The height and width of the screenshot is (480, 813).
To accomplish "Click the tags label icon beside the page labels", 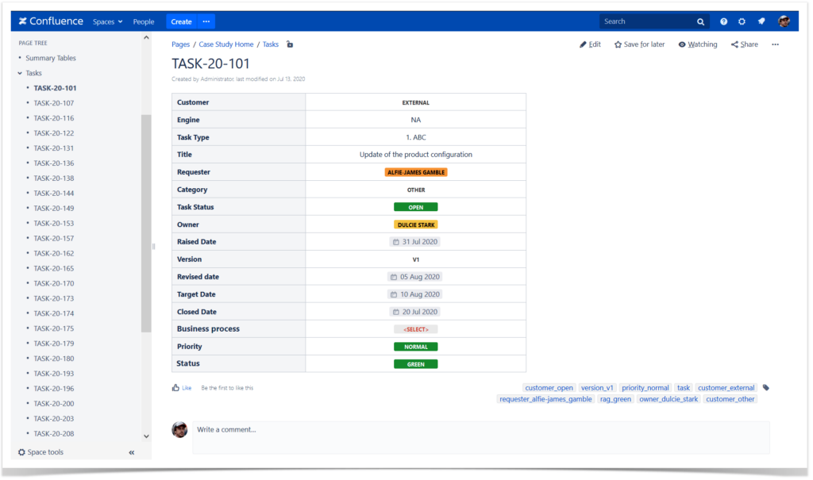I will [x=764, y=387].
